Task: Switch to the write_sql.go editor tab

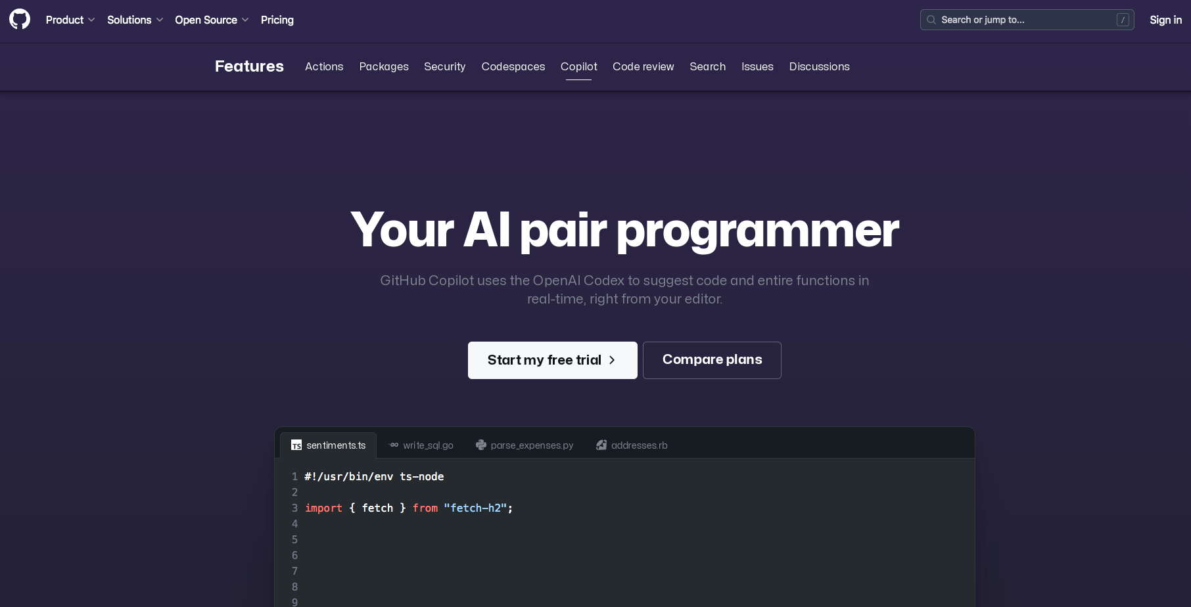Action: [x=421, y=445]
